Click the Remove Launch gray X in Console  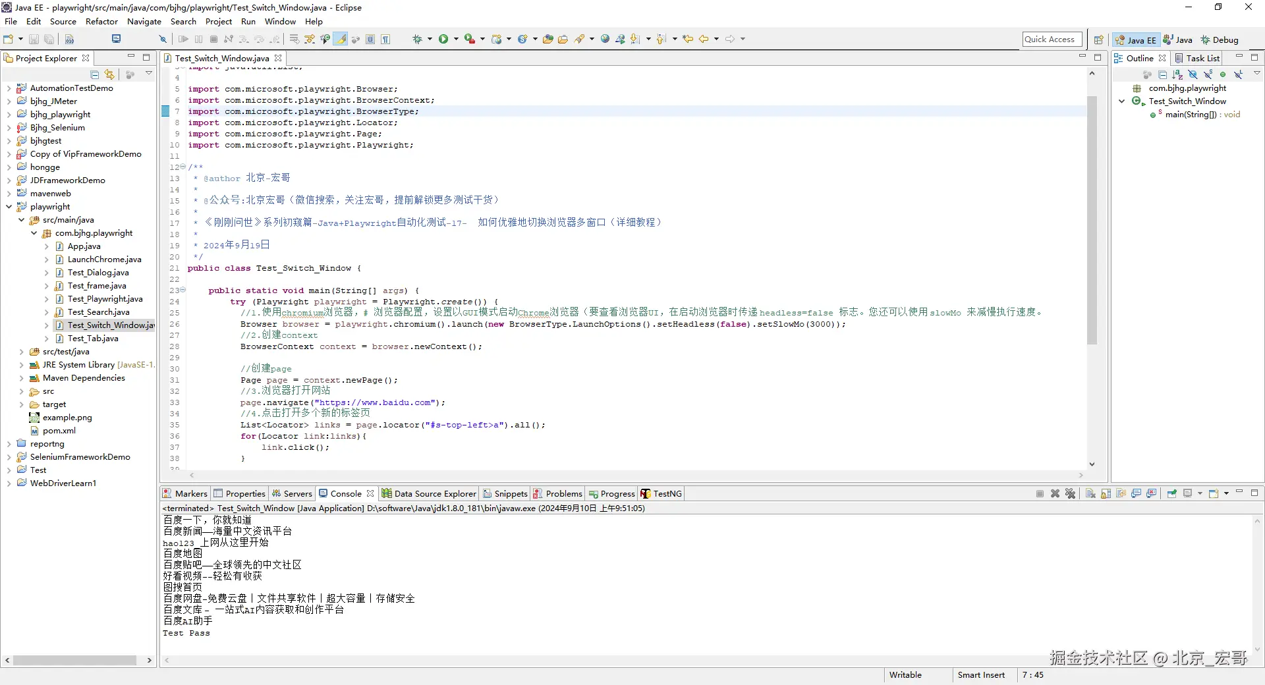pyautogui.click(x=1055, y=493)
